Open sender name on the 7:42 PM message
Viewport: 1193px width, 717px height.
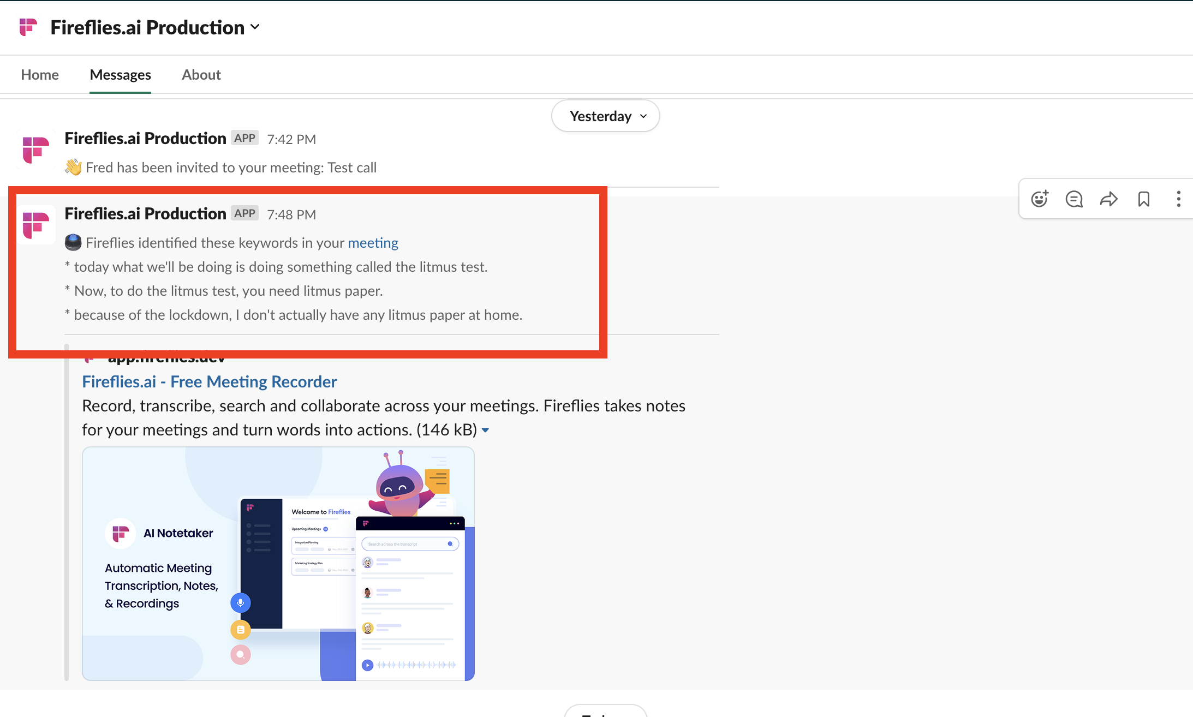tap(145, 139)
